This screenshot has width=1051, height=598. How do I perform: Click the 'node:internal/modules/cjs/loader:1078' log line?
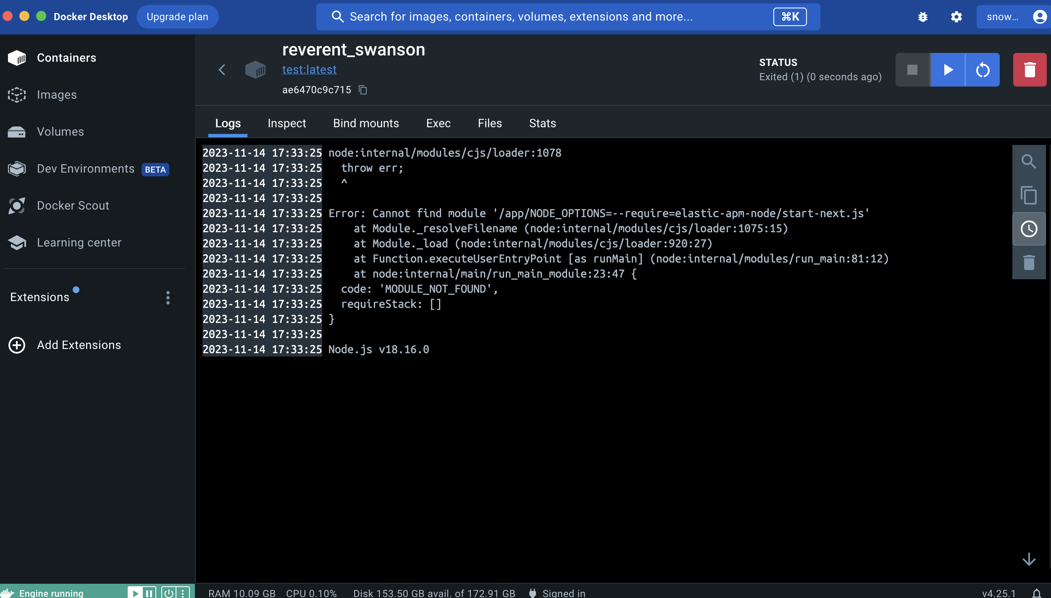point(445,153)
